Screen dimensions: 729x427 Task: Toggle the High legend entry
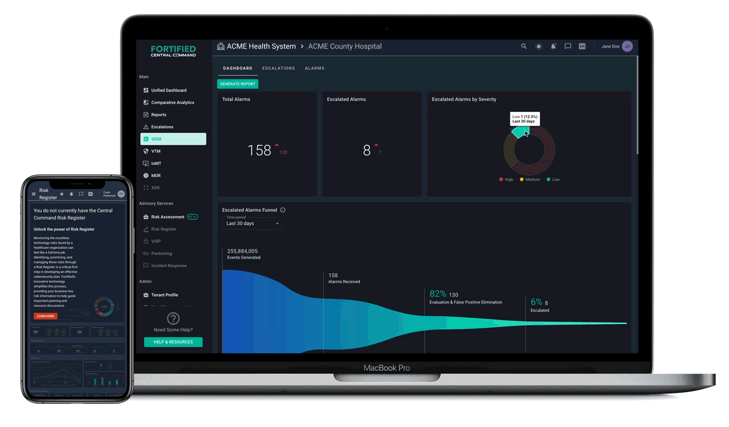click(506, 180)
